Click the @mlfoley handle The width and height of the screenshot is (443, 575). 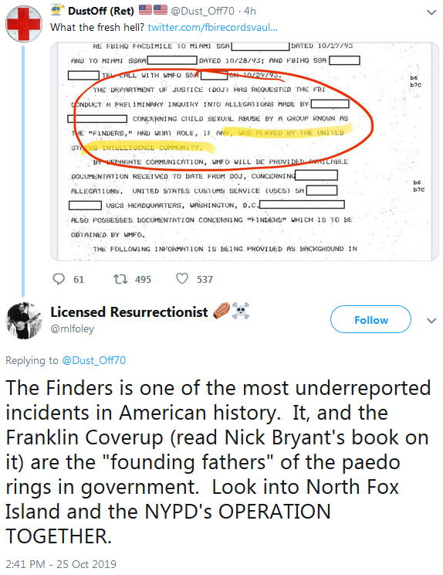(72, 328)
